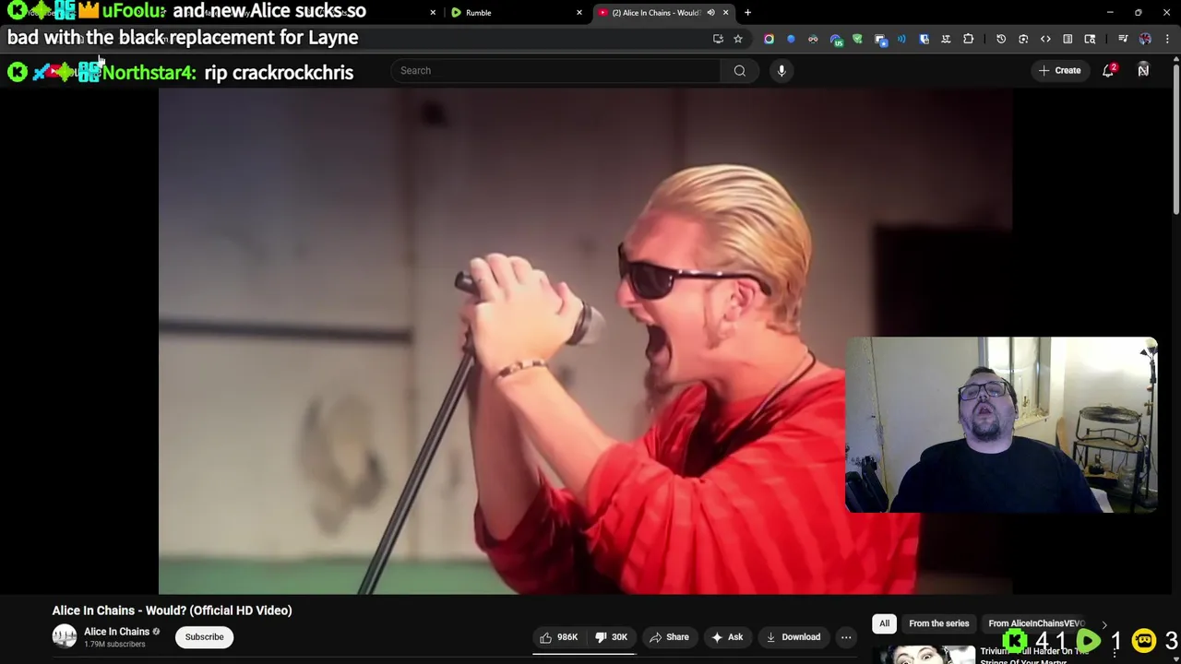Open YouTube notifications bell
Viewport: 1181px width, 664px height.
pos(1109,70)
